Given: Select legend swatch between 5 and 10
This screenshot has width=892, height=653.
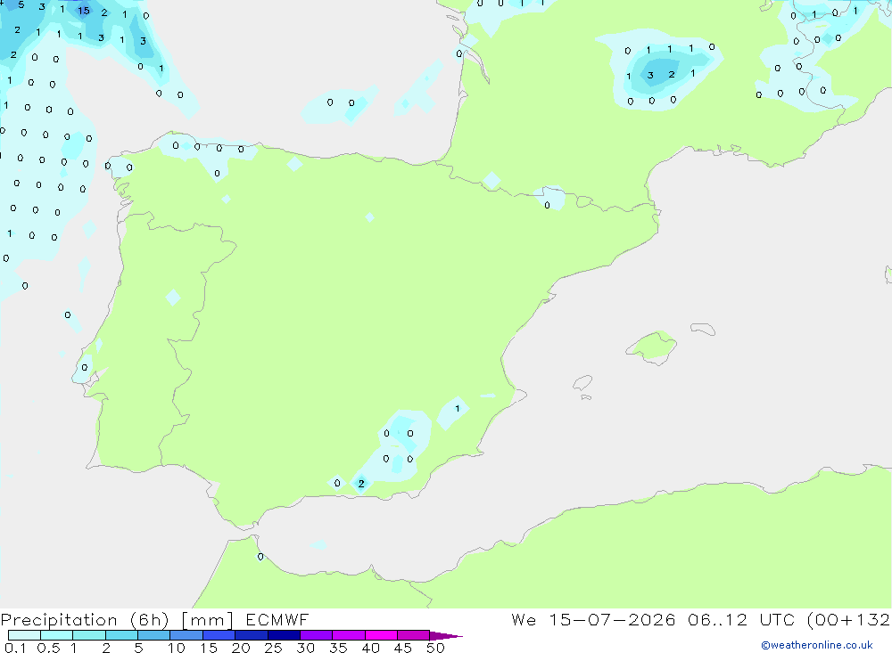Looking at the screenshot, I should [153, 635].
